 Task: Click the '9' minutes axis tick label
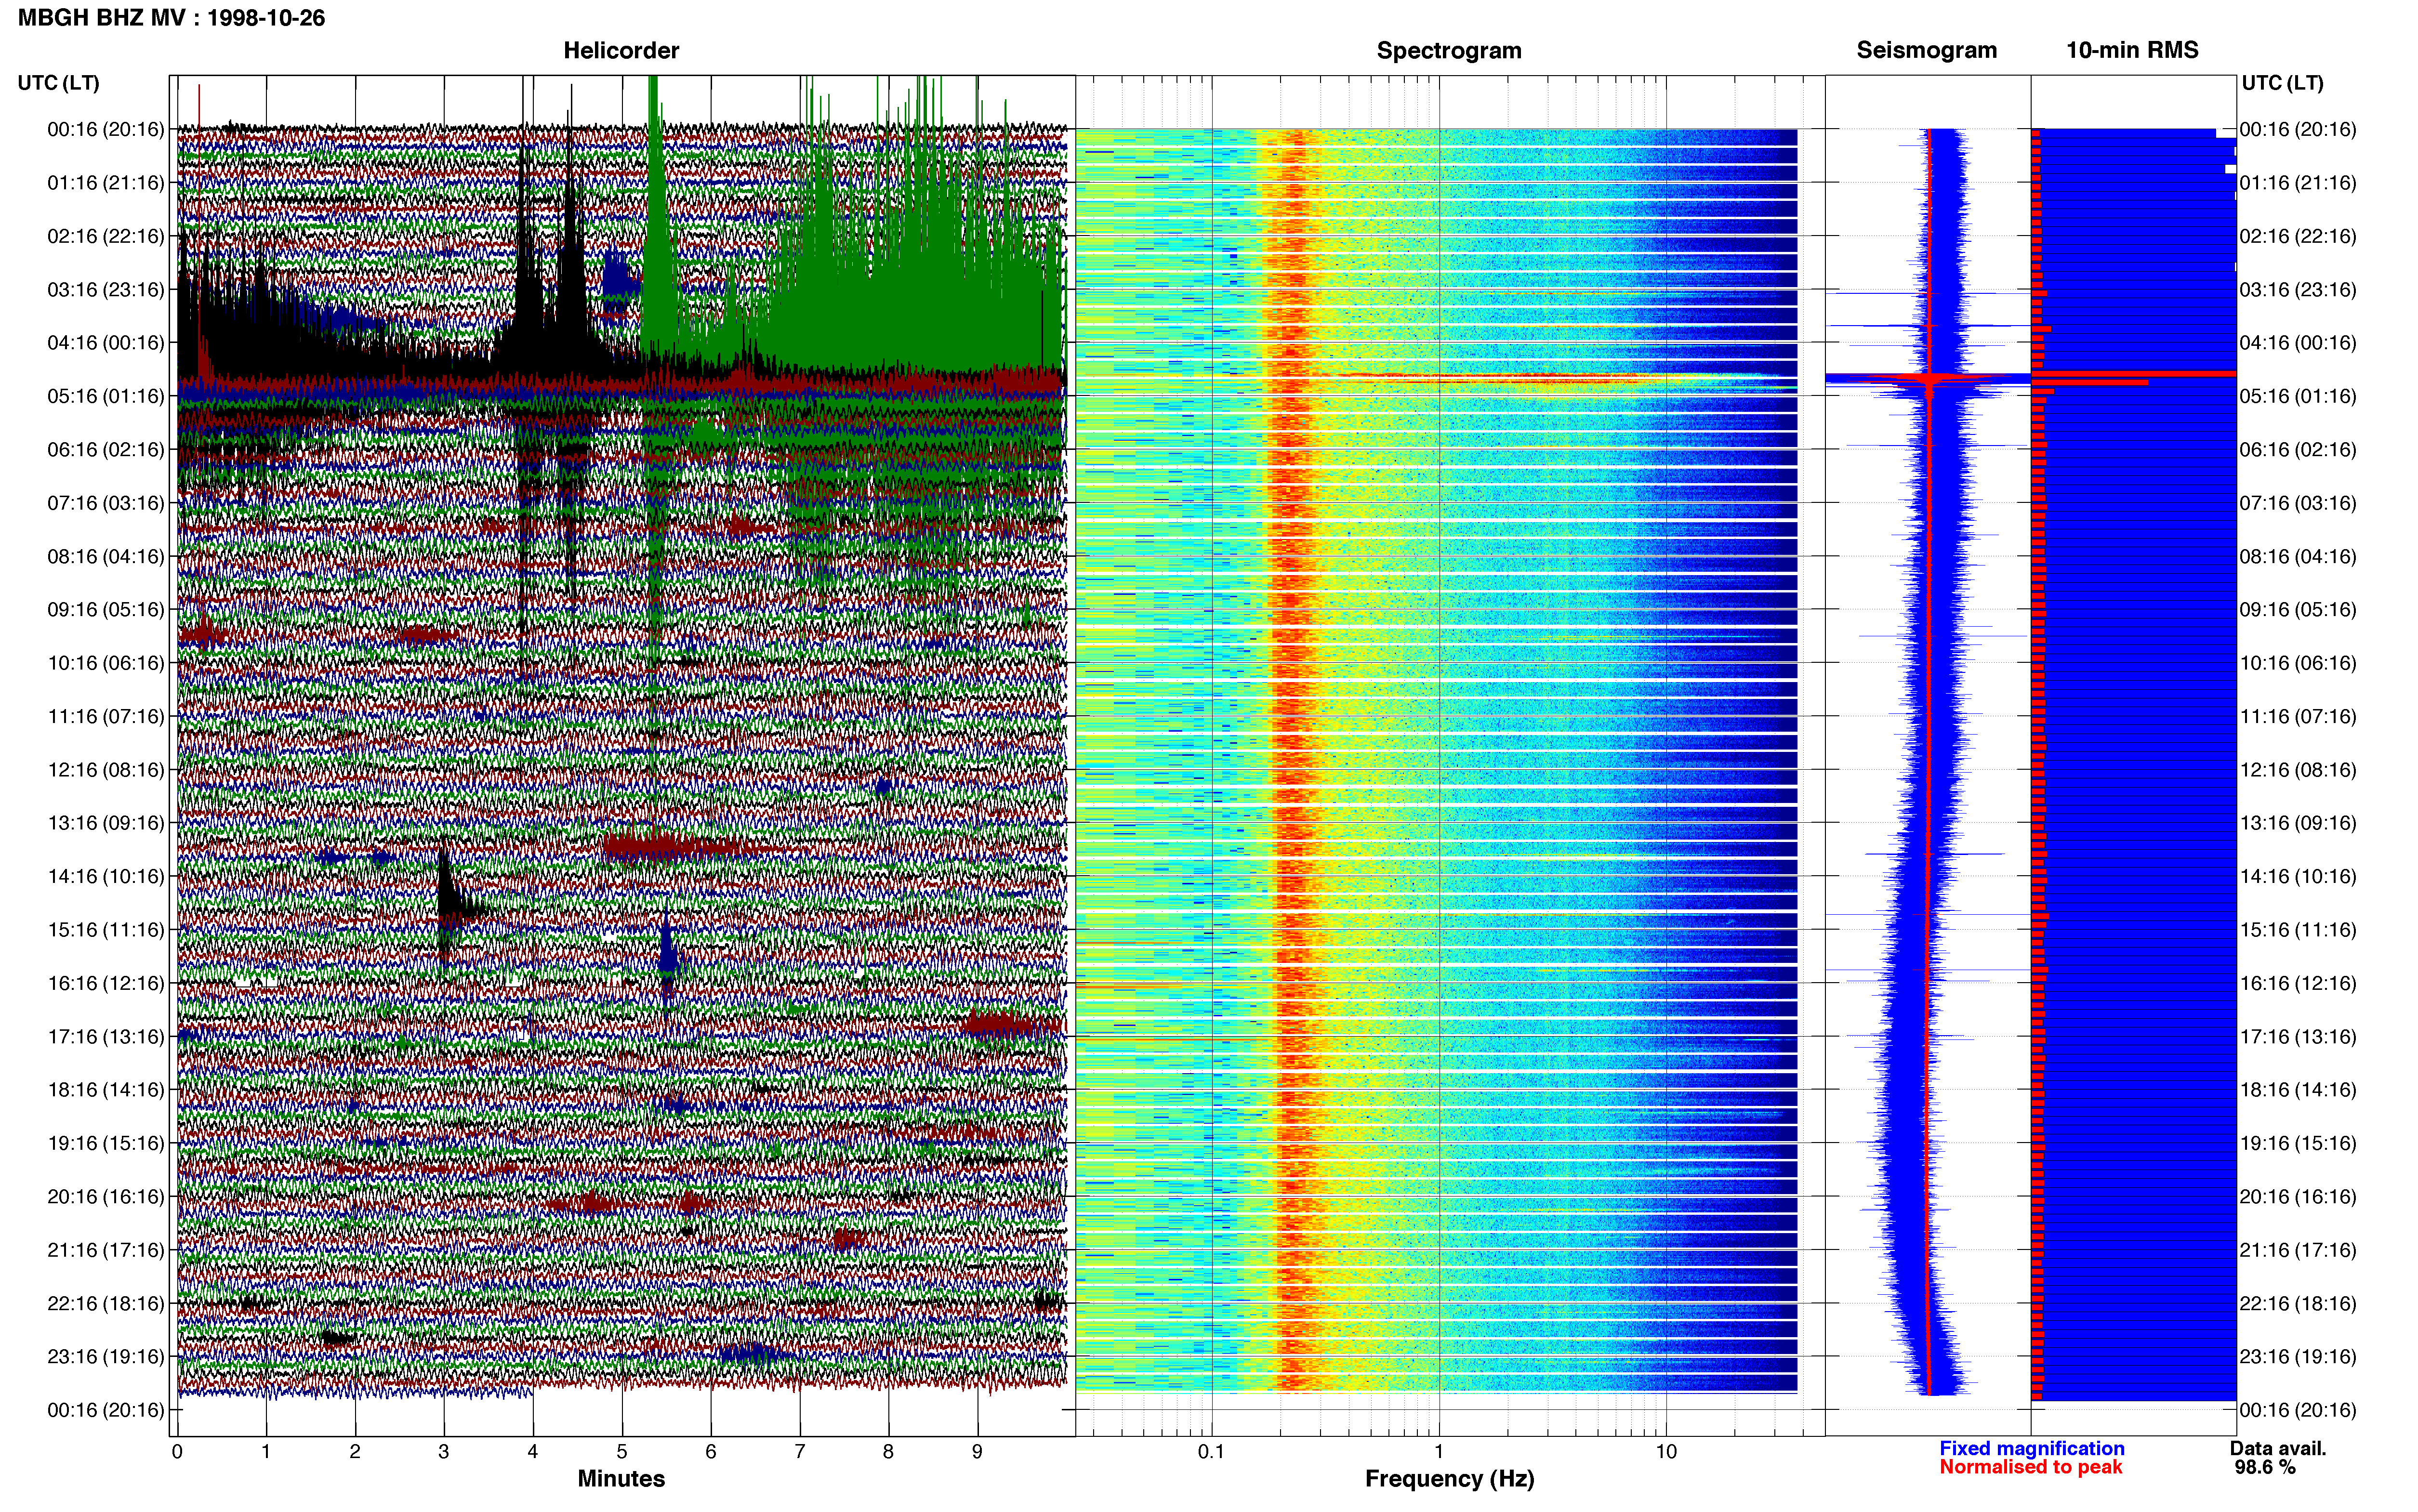tap(977, 1452)
